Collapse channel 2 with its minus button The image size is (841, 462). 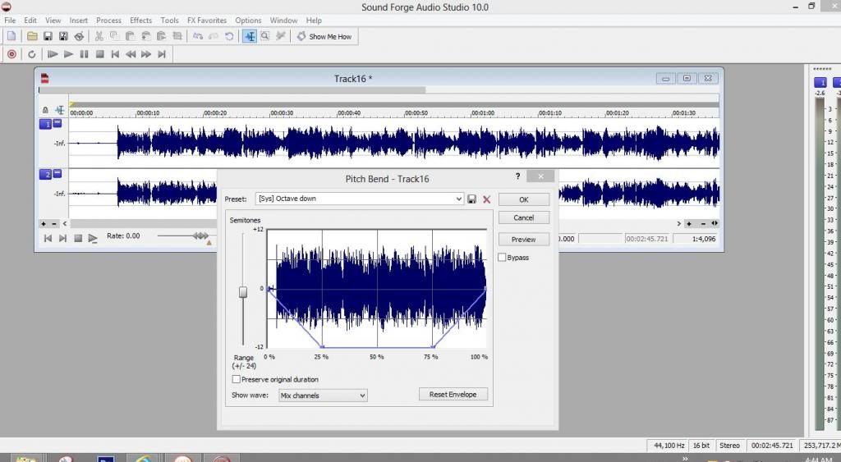click(x=57, y=173)
